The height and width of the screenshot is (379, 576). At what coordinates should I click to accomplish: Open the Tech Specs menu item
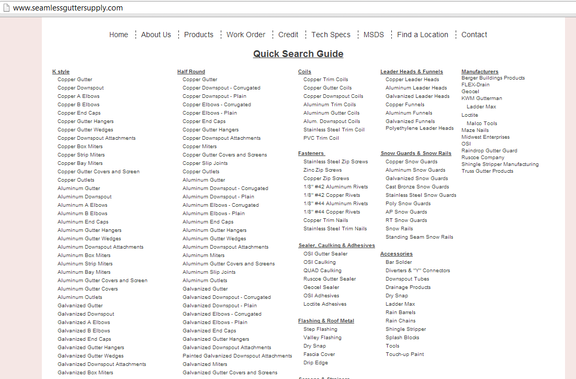point(331,35)
